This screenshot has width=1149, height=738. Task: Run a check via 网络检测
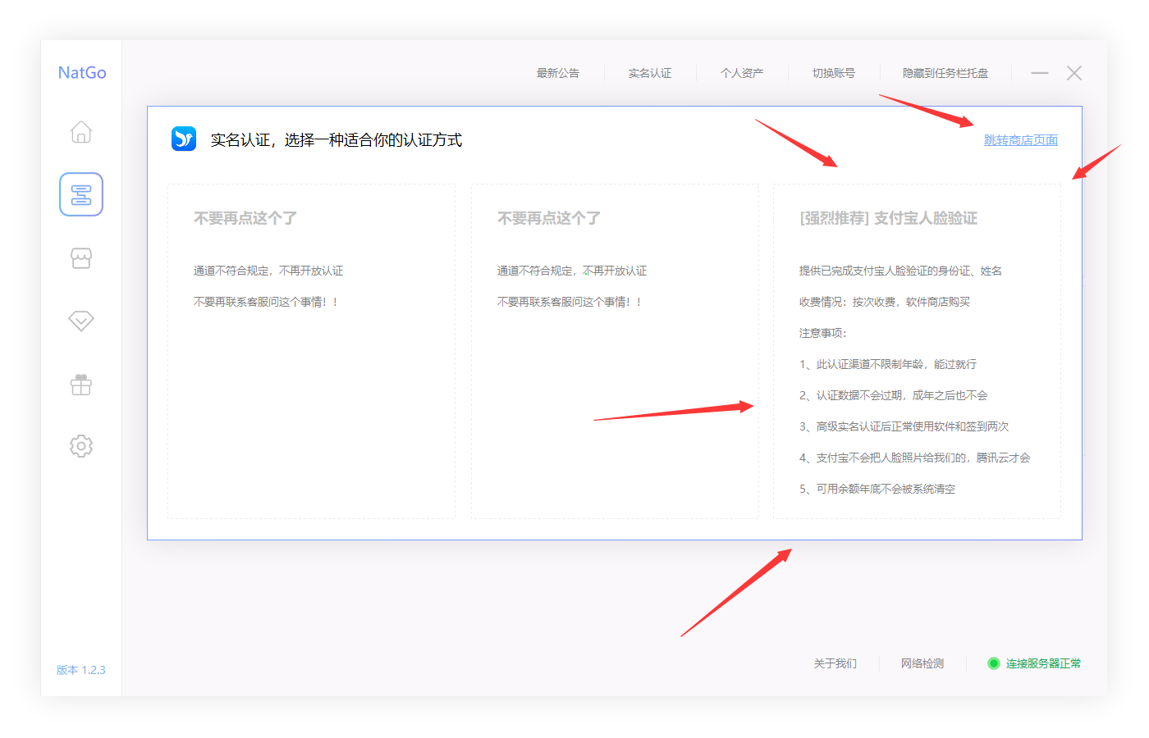pyautogui.click(x=921, y=663)
